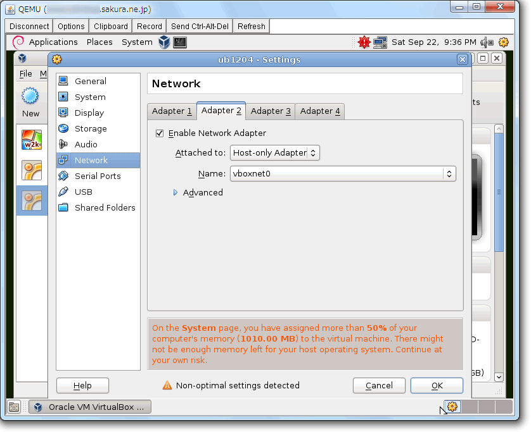Viewport: 531px width, 432px height.
Task: Click the Serial Ports icon
Action: click(x=63, y=176)
